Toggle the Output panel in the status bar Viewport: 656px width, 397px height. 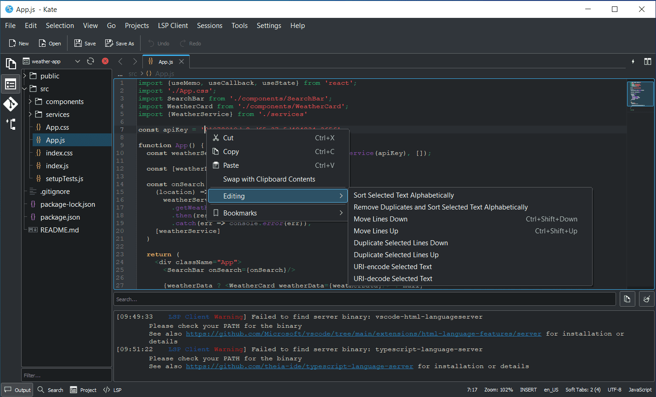(17, 390)
